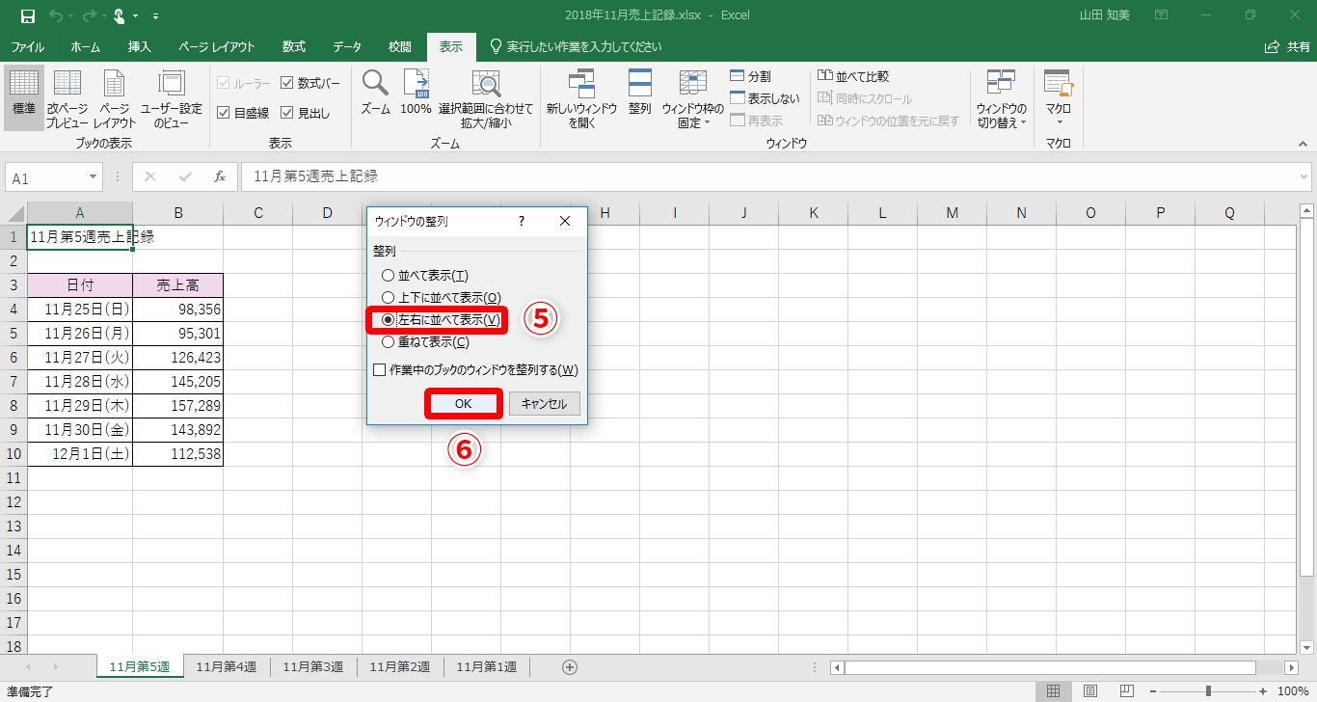1317x702 pixels.
Task: Click the vertical scrollbar down arrow
Action: [1308, 646]
